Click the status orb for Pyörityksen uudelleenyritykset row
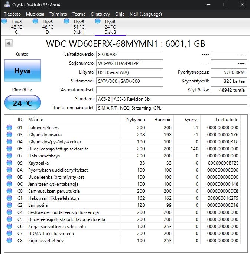 click(x=9, y=170)
